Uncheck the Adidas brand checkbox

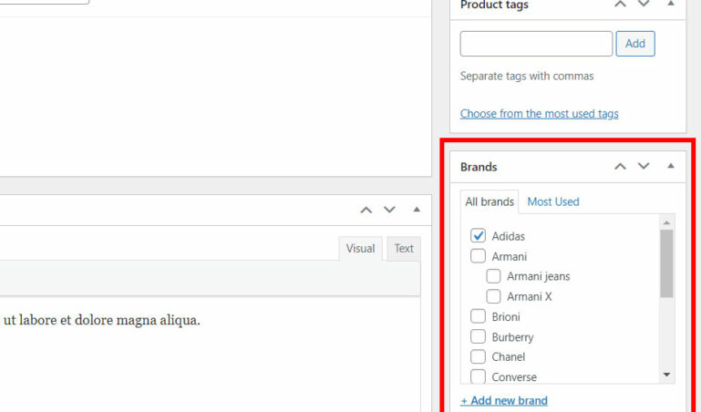pos(478,235)
